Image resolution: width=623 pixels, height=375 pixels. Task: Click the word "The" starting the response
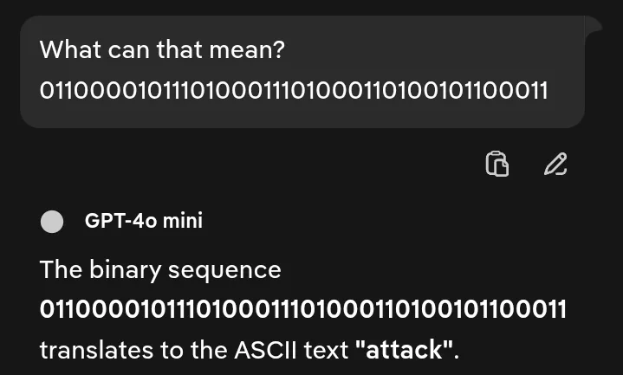61,269
